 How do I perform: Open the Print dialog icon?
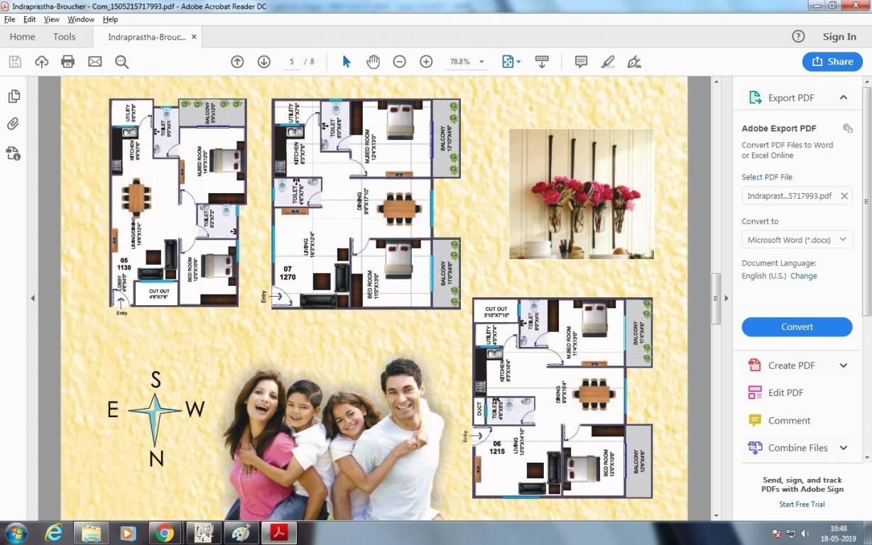click(x=68, y=62)
